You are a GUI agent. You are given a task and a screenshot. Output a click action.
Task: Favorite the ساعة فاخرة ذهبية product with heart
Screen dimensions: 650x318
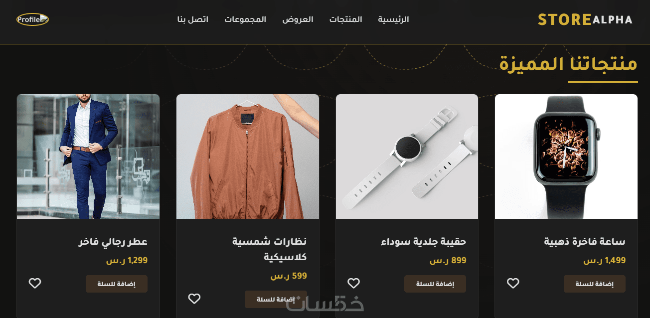513,283
